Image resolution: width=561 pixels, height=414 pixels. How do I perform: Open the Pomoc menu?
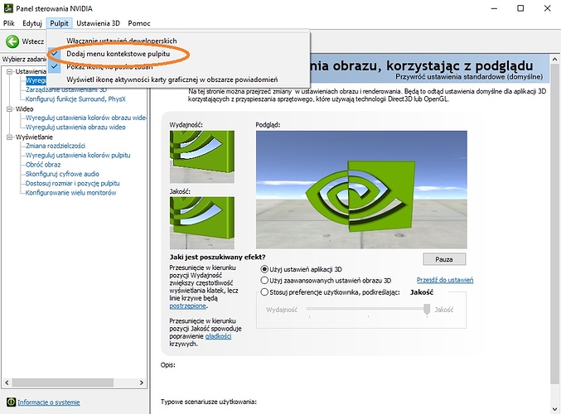tap(139, 23)
